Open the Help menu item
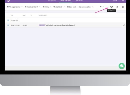This screenshot has width=130, height=95. pyautogui.click(x=115, y=0)
